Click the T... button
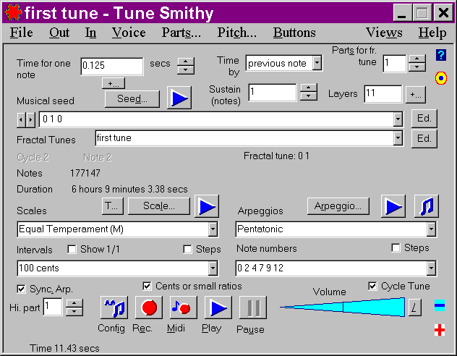Image resolution: width=457 pixels, height=356 pixels. click(113, 206)
